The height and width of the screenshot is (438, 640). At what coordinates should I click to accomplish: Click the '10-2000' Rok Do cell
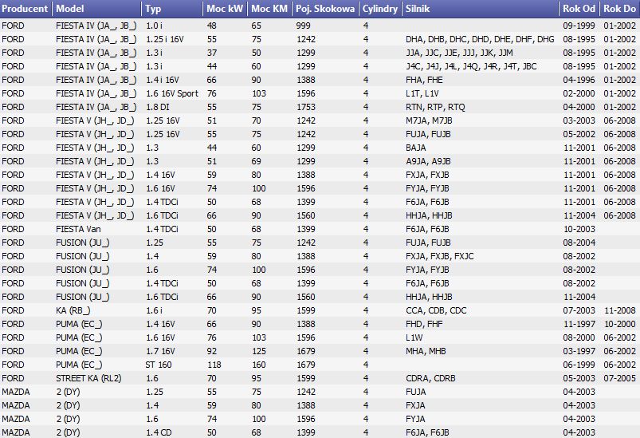pyautogui.click(x=619, y=324)
